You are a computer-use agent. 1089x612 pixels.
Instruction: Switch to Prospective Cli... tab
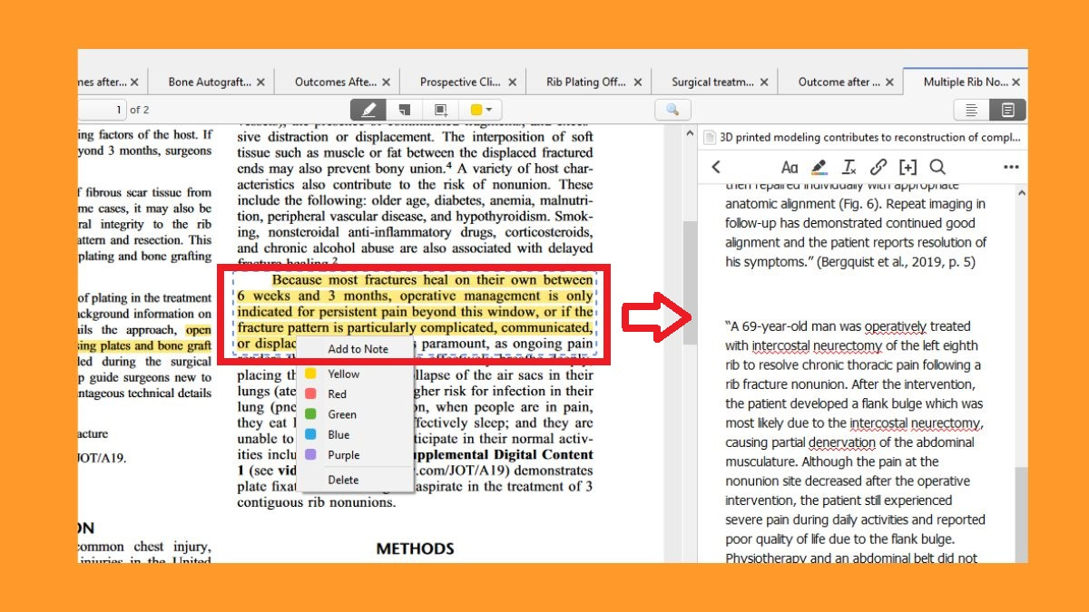(461, 82)
